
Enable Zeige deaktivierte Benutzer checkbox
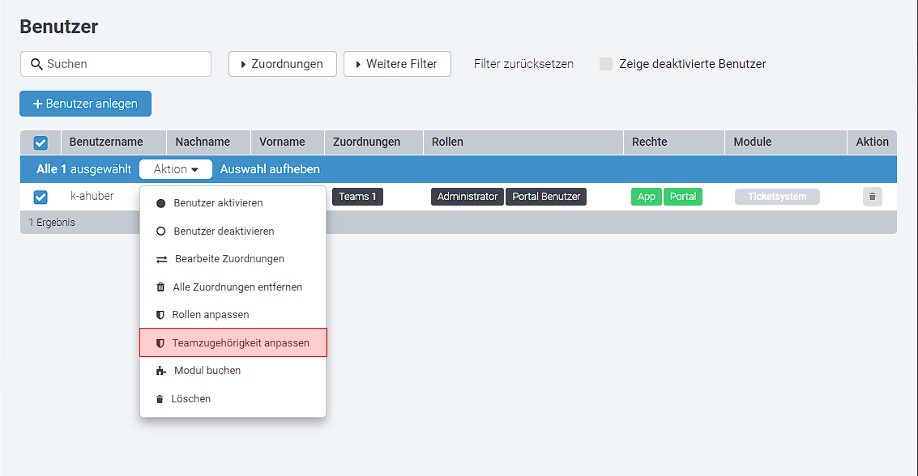click(606, 64)
